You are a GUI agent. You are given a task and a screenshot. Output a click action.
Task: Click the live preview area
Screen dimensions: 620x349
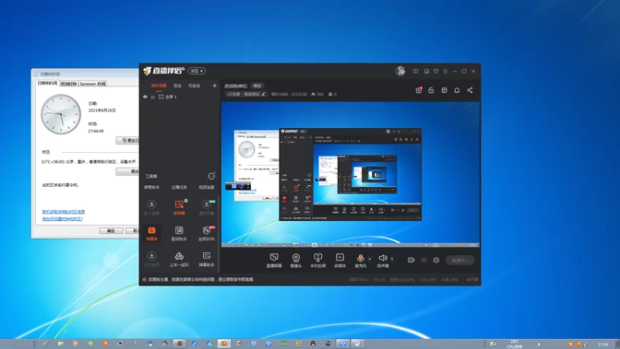pos(350,174)
